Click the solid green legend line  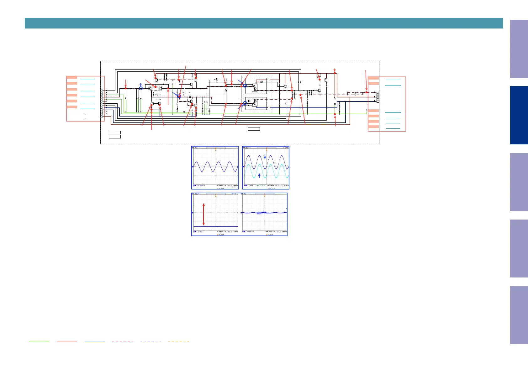click(39, 341)
